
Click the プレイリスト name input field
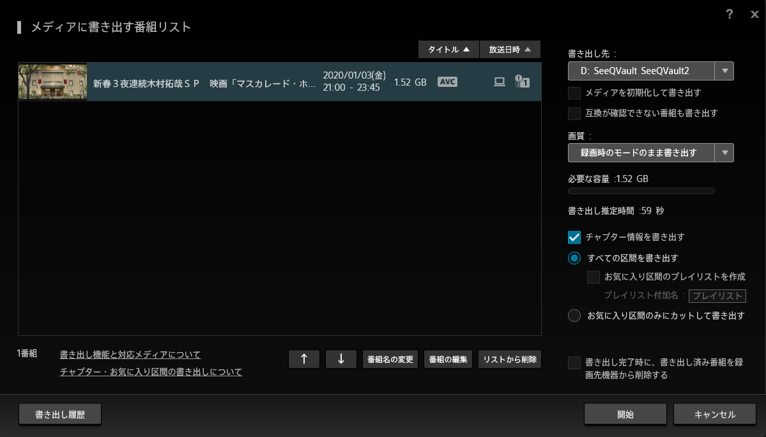click(717, 296)
